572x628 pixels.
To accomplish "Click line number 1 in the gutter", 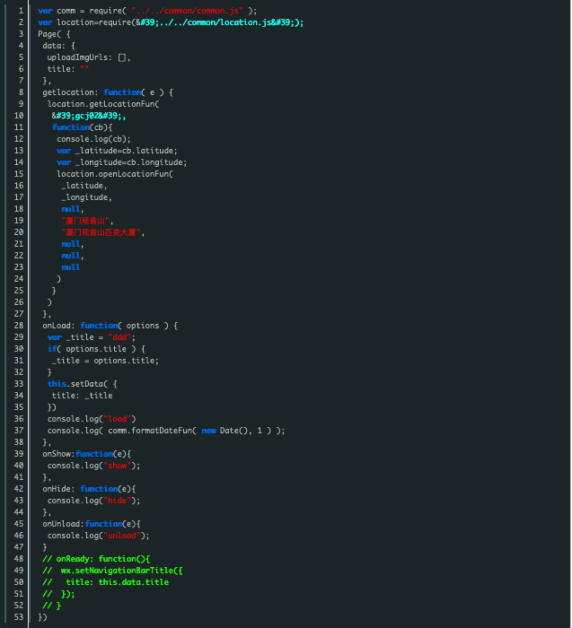I will coord(20,11).
